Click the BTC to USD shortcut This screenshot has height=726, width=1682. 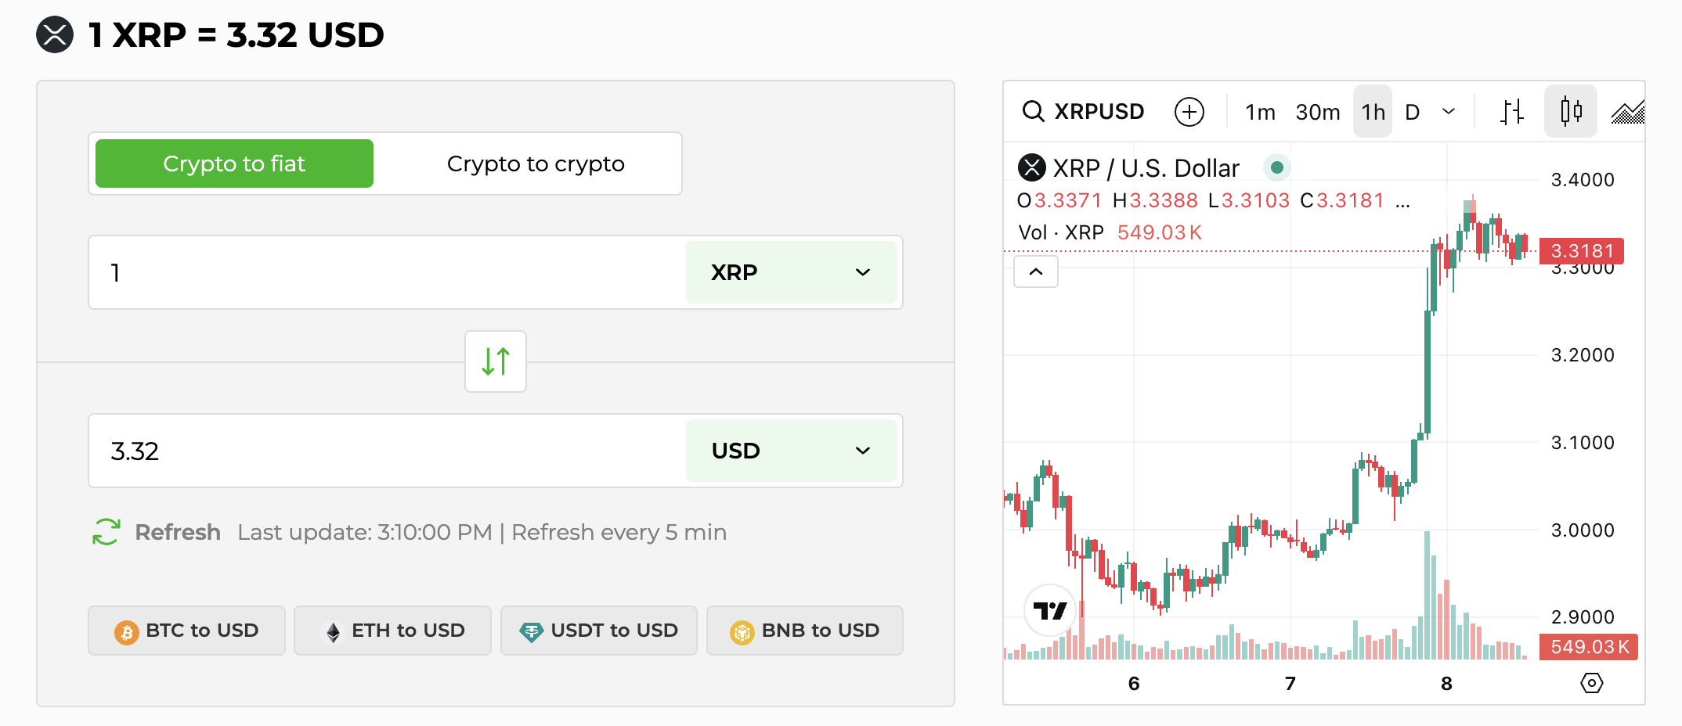pos(186,630)
